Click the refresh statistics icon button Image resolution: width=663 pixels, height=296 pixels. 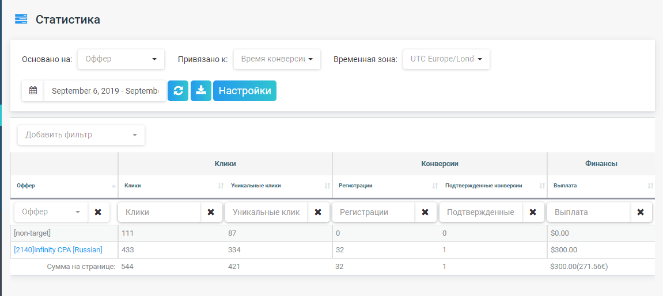coord(178,91)
